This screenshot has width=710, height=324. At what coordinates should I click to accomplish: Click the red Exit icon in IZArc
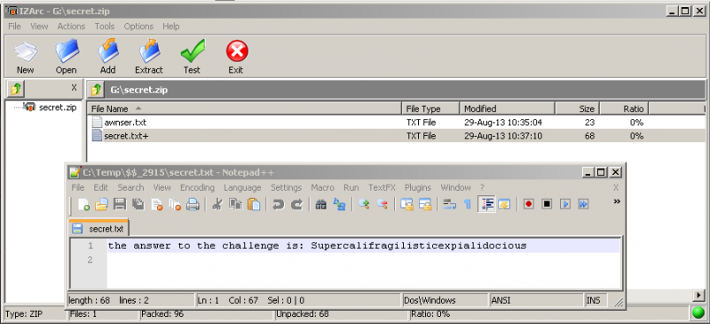coord(237,51)
